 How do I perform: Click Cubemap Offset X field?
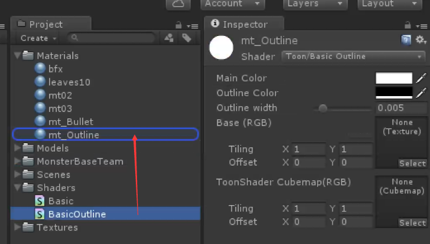[308, 222]
